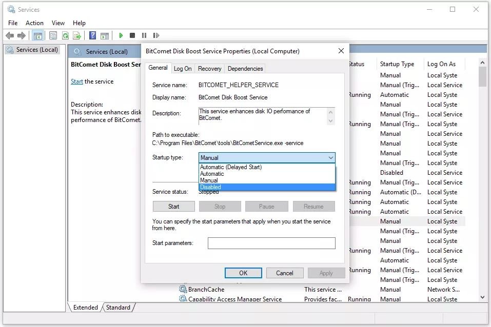This screenshot has width=491, height=327.
Task: Click the Forward arrow in toolbar
Action: pos(22,35)
